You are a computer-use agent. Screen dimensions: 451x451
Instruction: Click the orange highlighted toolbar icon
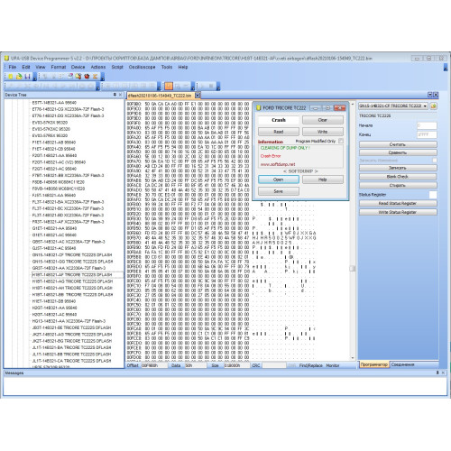(169, 87)
